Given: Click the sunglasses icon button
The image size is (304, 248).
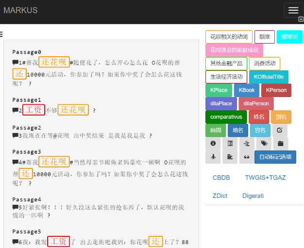Looking at the screenshot, I should click(x=247, y=157).
